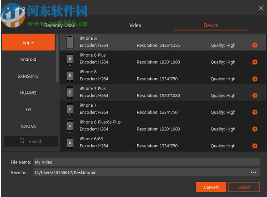Select the iPhone 7 Plus profile name
267x197 pixels.
93,88
